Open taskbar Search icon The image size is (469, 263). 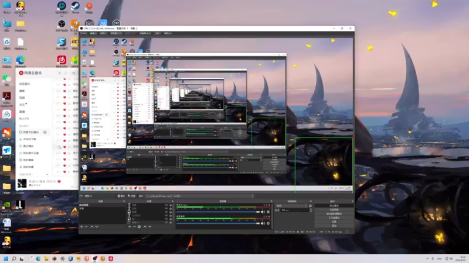point(13,258)
